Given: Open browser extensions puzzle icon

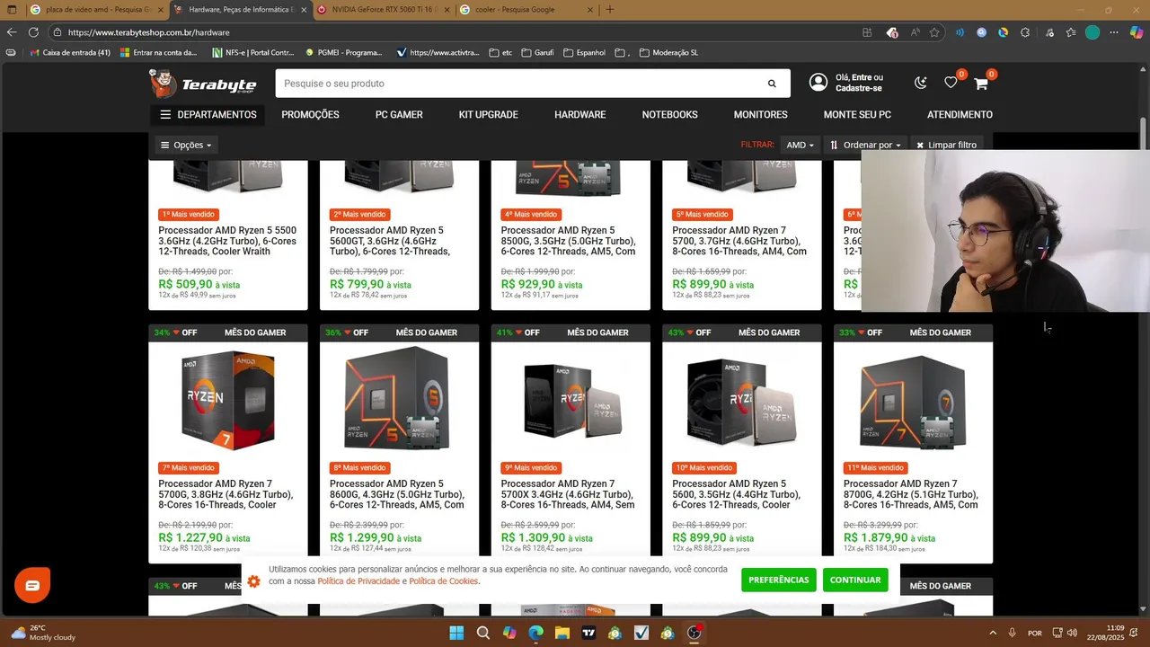Looking at the screenshot, I should coord(1025,32).
